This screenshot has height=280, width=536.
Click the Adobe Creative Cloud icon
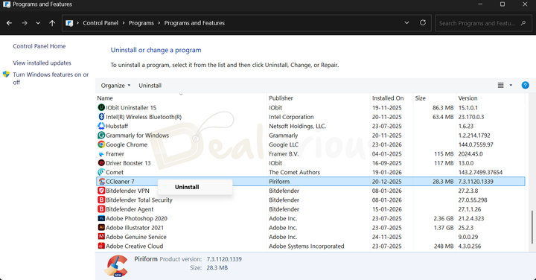coord(101,246)
